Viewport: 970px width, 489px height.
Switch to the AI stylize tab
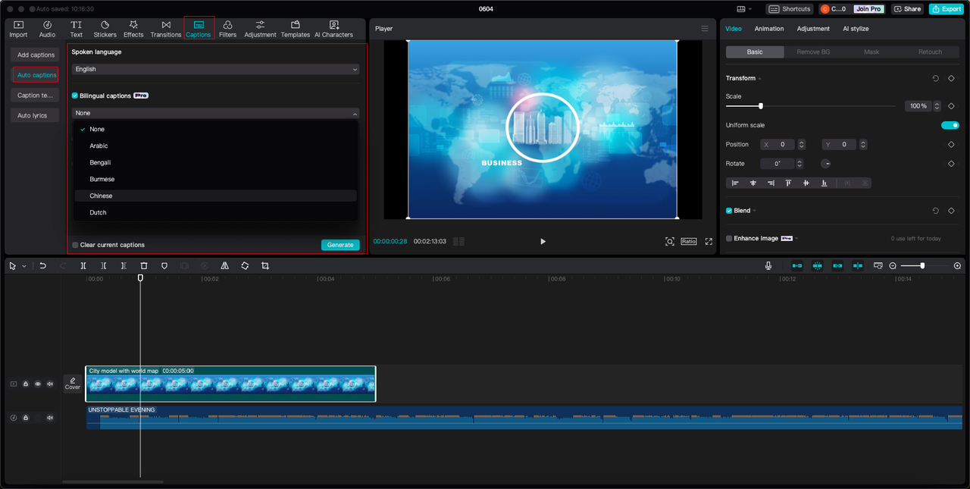tap(856, 29)
